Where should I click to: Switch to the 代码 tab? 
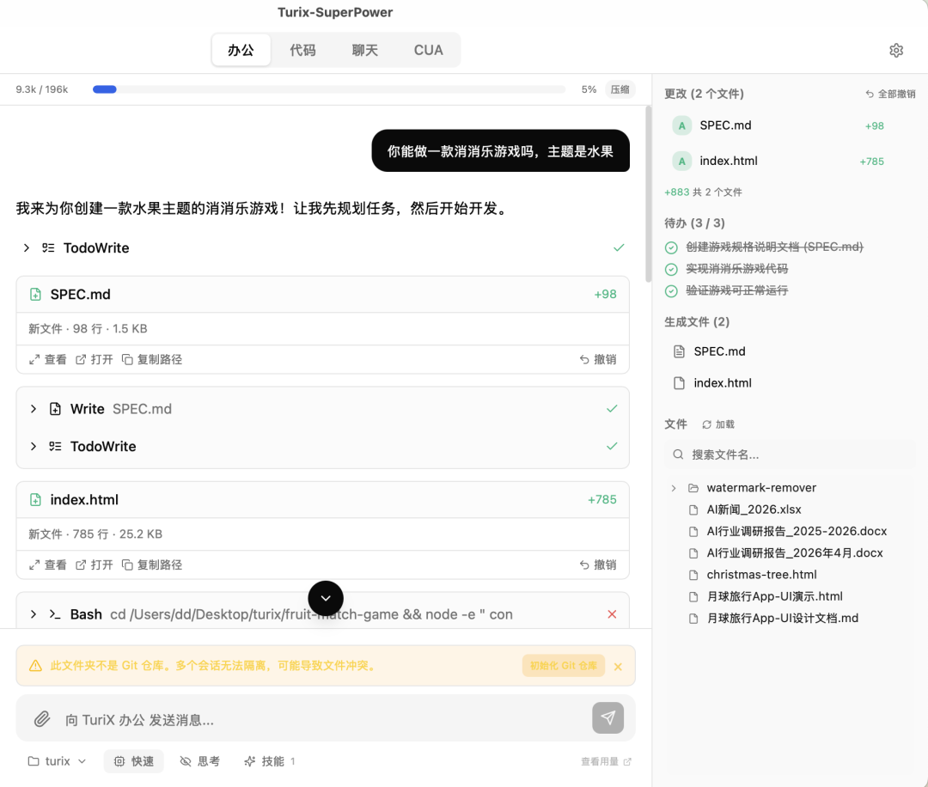(302, 50)
